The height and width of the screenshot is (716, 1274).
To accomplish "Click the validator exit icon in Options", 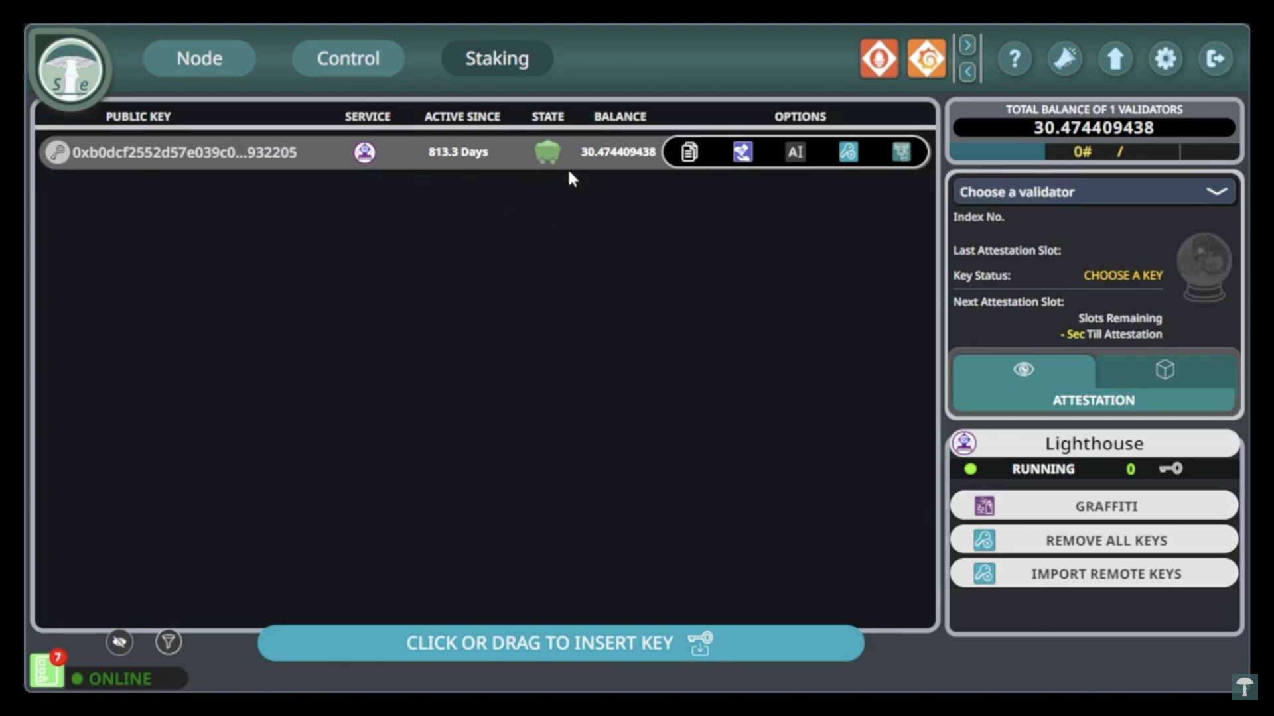I will tap(900, 152).
